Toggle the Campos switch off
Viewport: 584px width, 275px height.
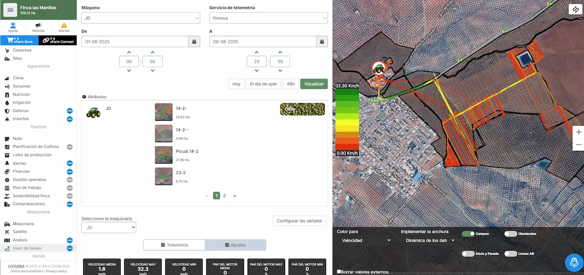click(468, 234)
